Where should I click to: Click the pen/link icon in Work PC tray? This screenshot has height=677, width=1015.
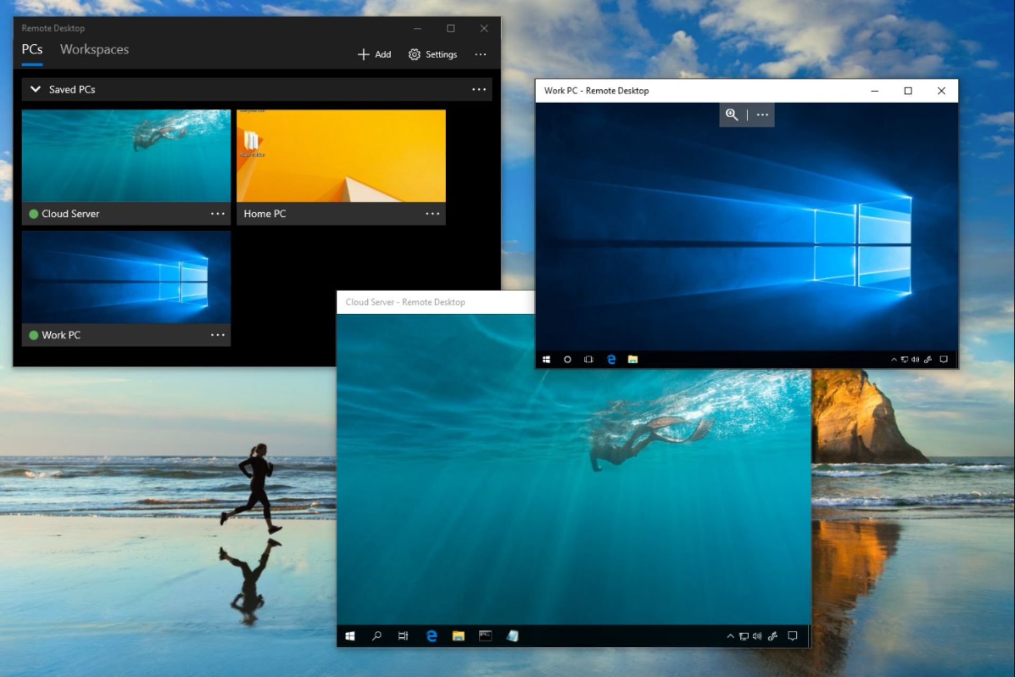click(x=928, y=360)
